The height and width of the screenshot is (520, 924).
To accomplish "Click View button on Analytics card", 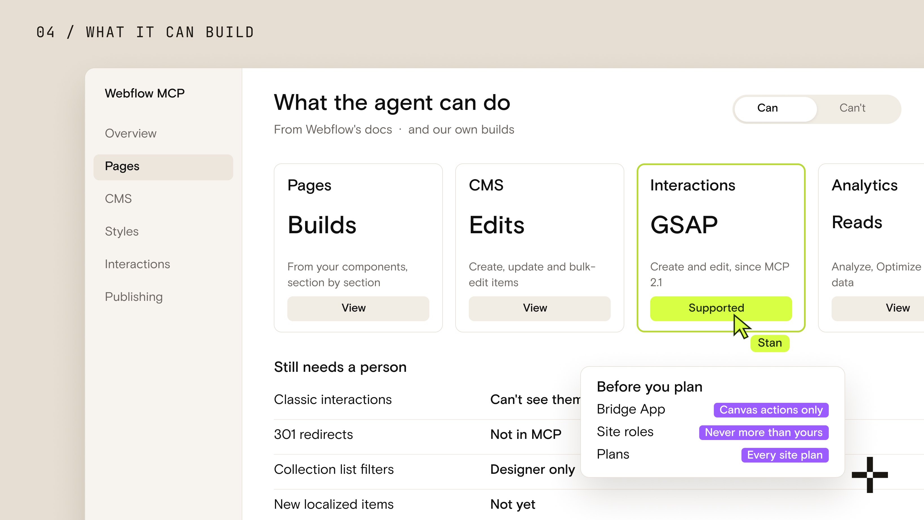I will [878, 308].
